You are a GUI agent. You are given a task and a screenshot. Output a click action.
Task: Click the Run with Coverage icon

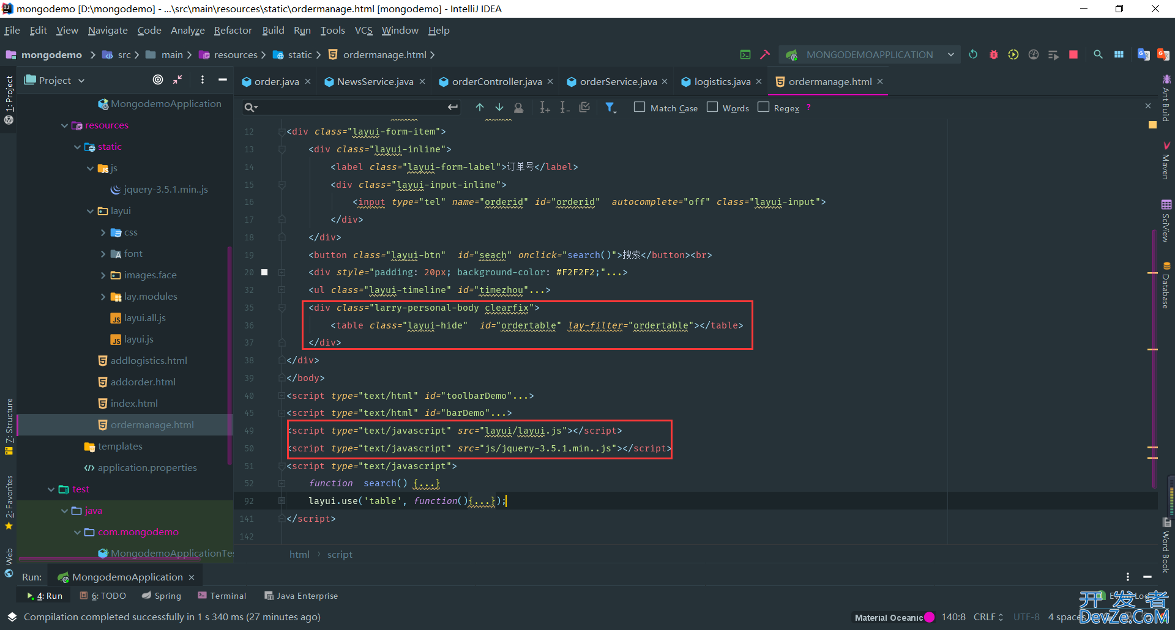[1013, 54]
